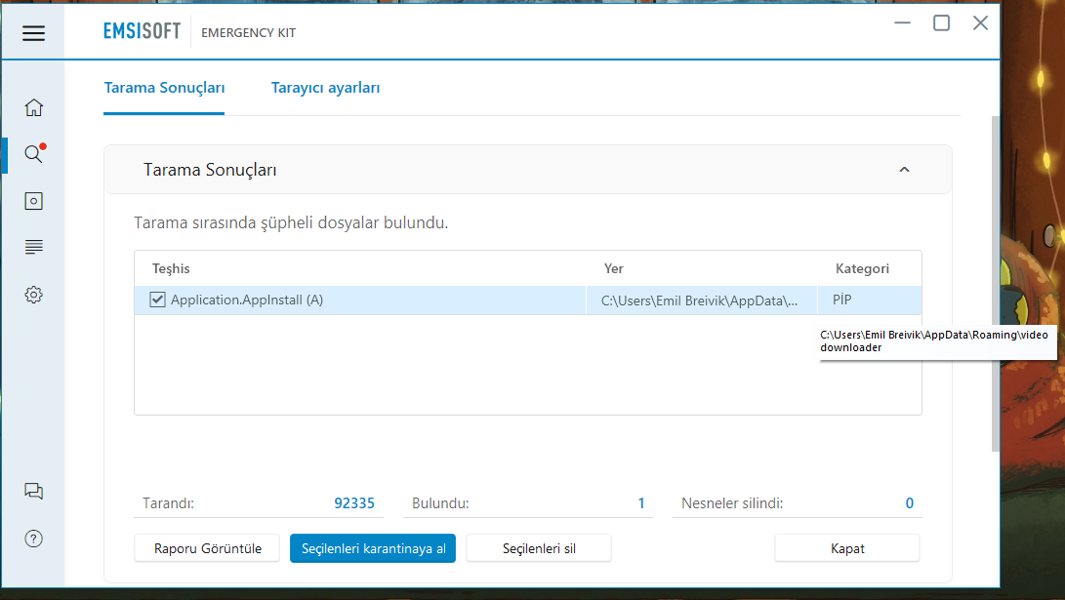Click the Nesneler silindi count value 0
The image size is (1065, 600).
pyautogui.click(x=910, y=503)
